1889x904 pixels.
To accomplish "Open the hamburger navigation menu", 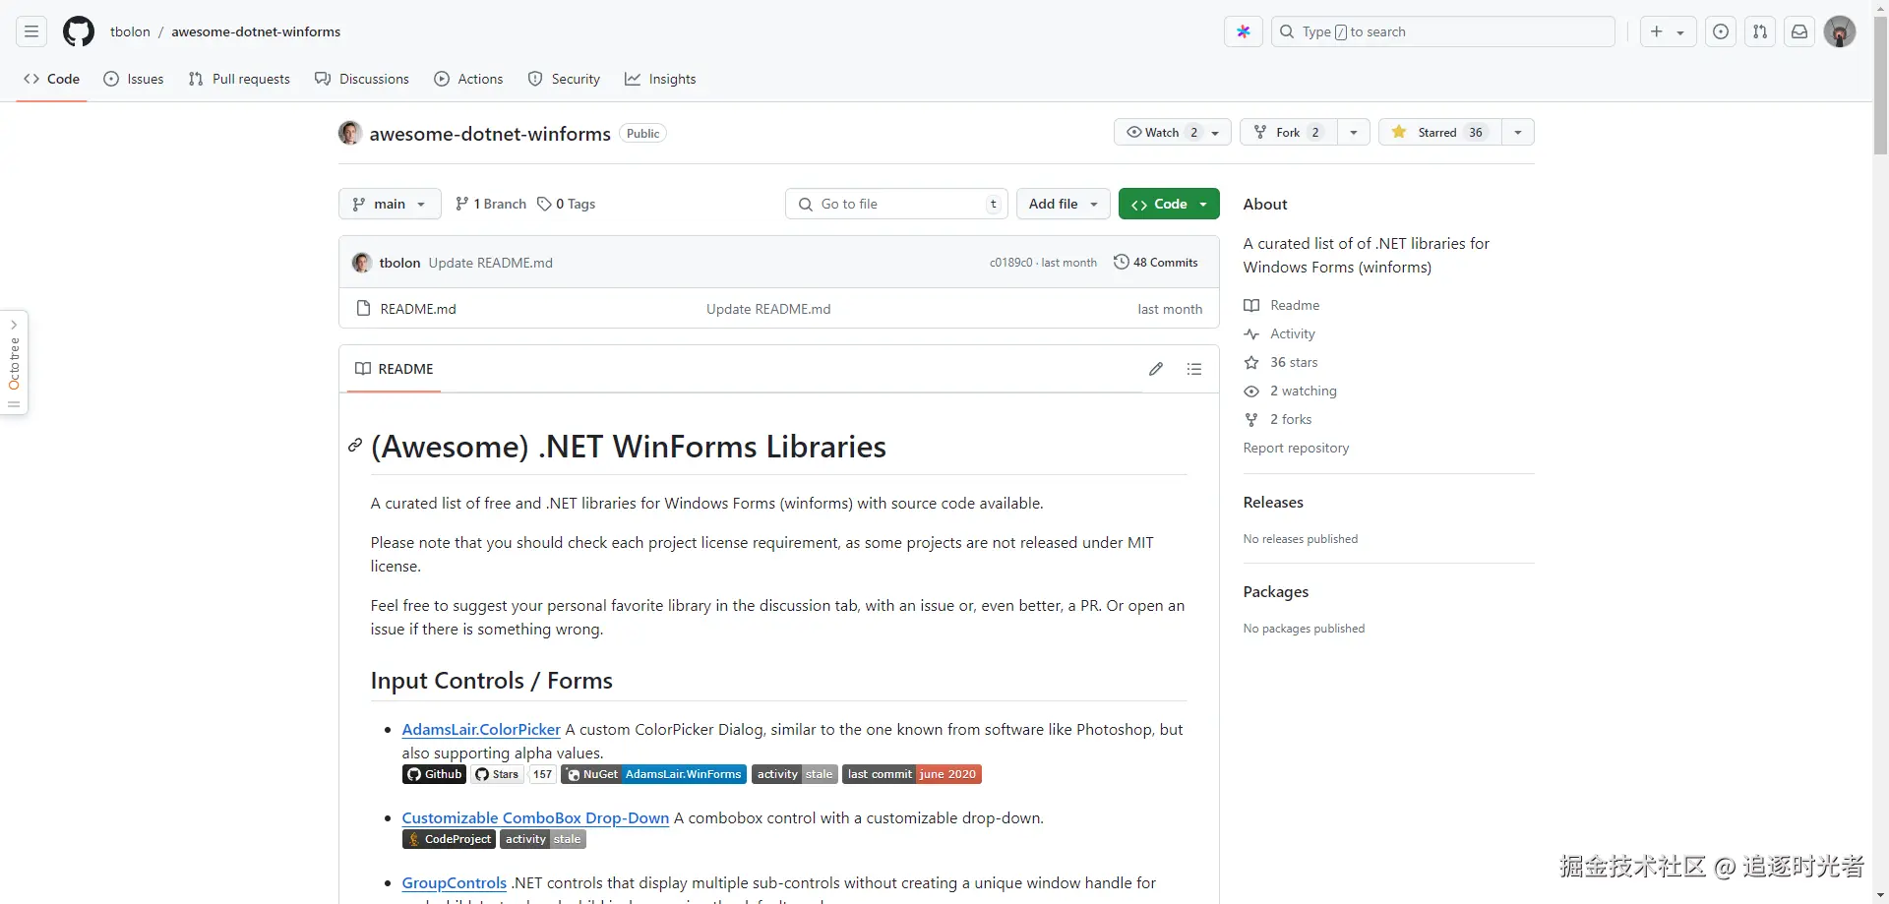I will [x=31, y=31].
